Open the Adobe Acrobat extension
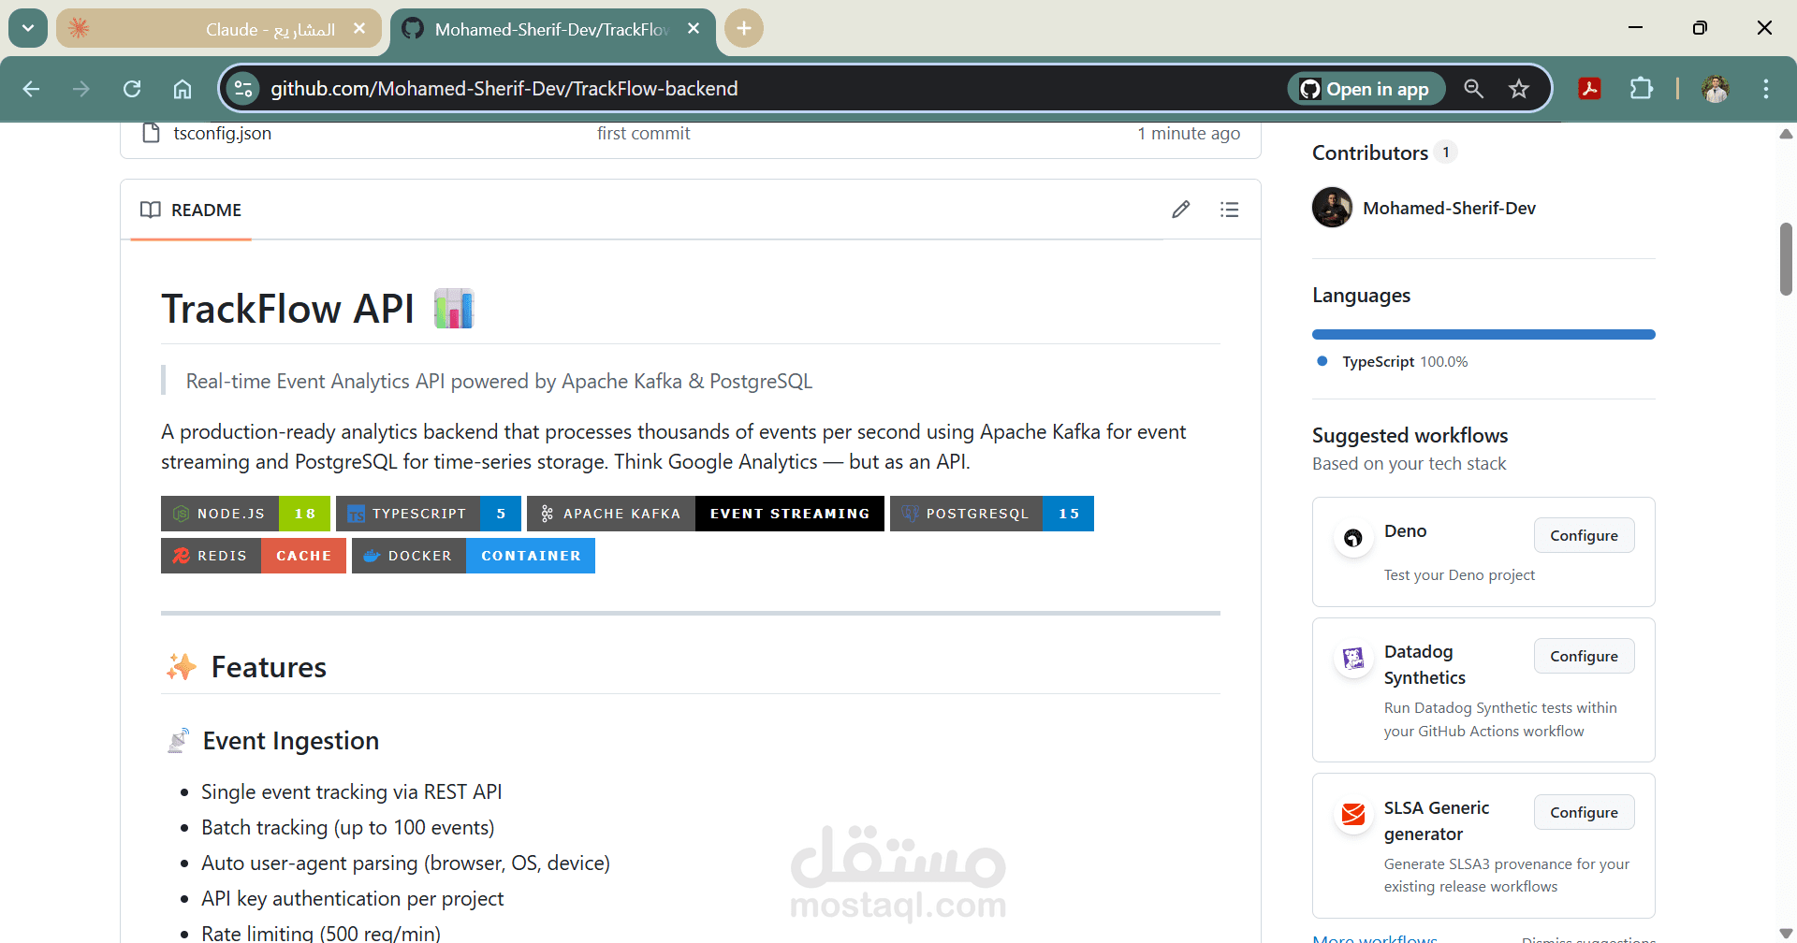 1589,89
